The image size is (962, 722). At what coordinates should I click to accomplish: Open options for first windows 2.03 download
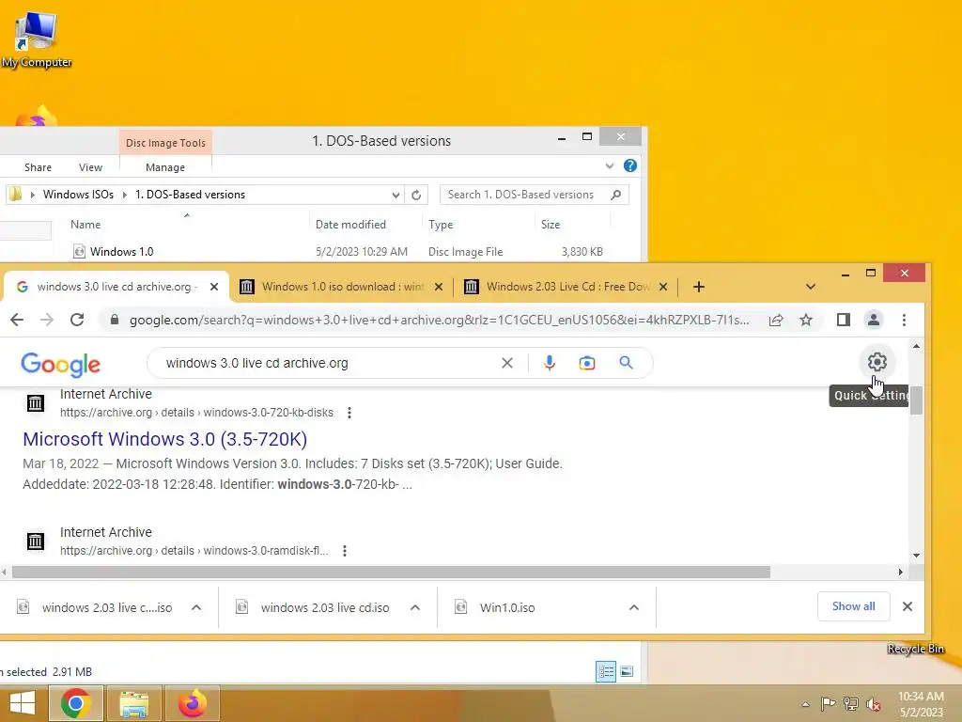click(x=196, y=608)
